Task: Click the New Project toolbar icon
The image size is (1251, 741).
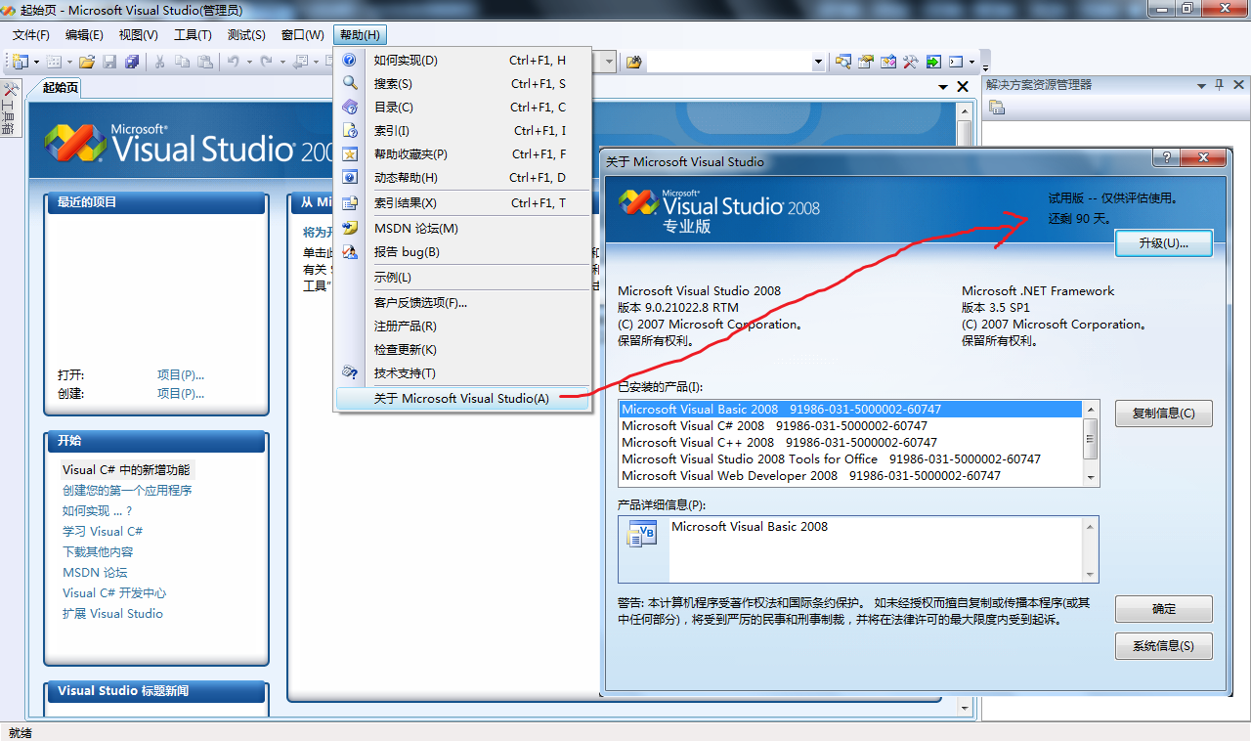Action: coord(21,62)
